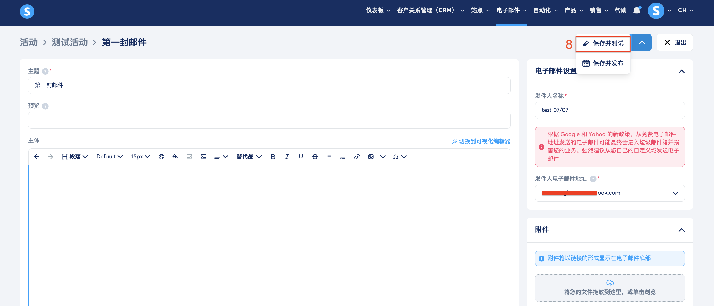Collapse the 电子邮件设置 panel
This screenshot has width=714, height=306.
681,72
